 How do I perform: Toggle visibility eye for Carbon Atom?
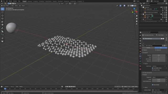(165, 9)
